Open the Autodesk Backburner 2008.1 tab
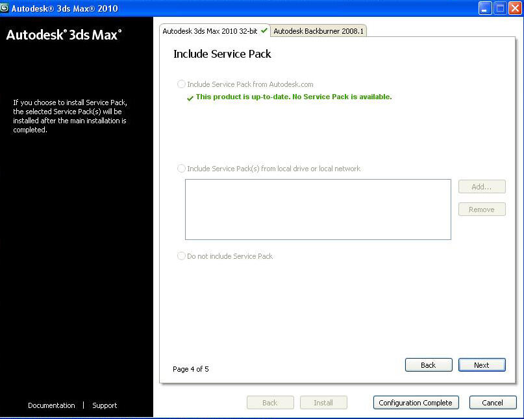This screenshot has height=419, width=524. pyautogui.click(x=318, y=31)
